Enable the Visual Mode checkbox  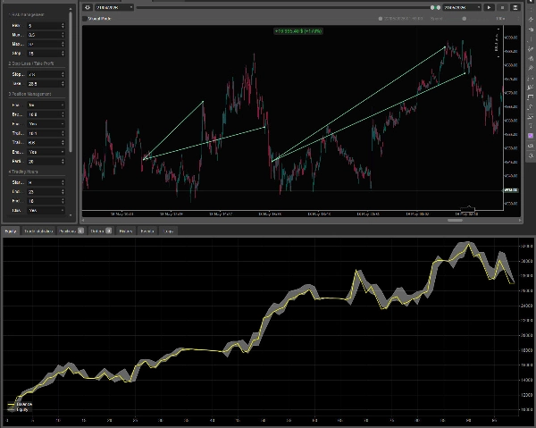[x=85, y=19]
